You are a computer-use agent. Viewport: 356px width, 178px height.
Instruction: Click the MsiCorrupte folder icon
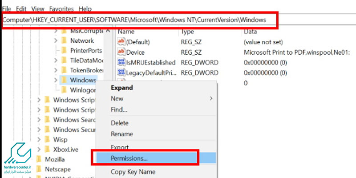64,31
